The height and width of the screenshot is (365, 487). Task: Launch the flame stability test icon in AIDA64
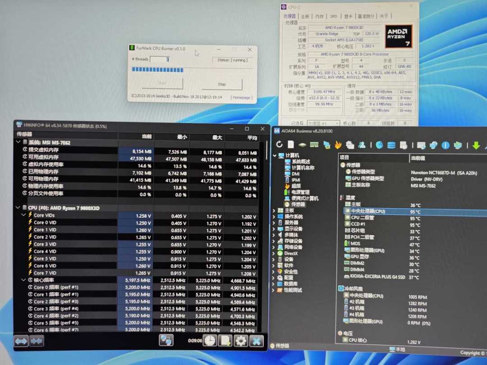(x=338, y=145)
